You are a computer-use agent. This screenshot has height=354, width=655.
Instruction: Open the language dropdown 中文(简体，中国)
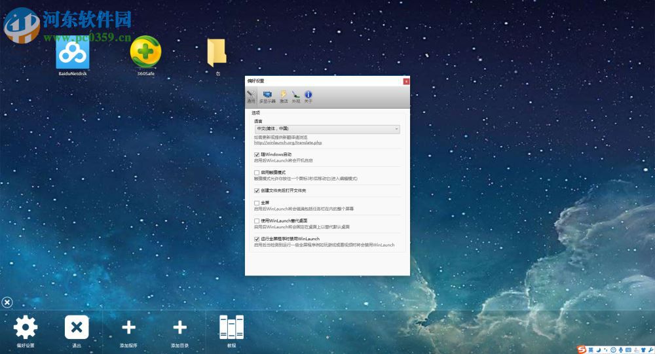[x=327, y=129]
